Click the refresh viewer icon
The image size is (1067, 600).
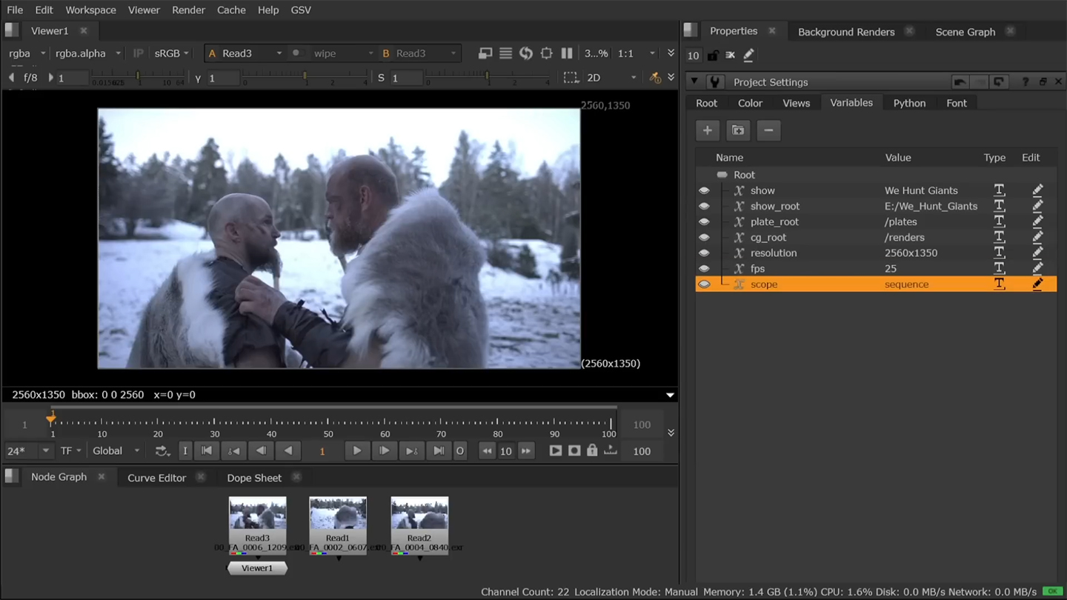[526, 53]
